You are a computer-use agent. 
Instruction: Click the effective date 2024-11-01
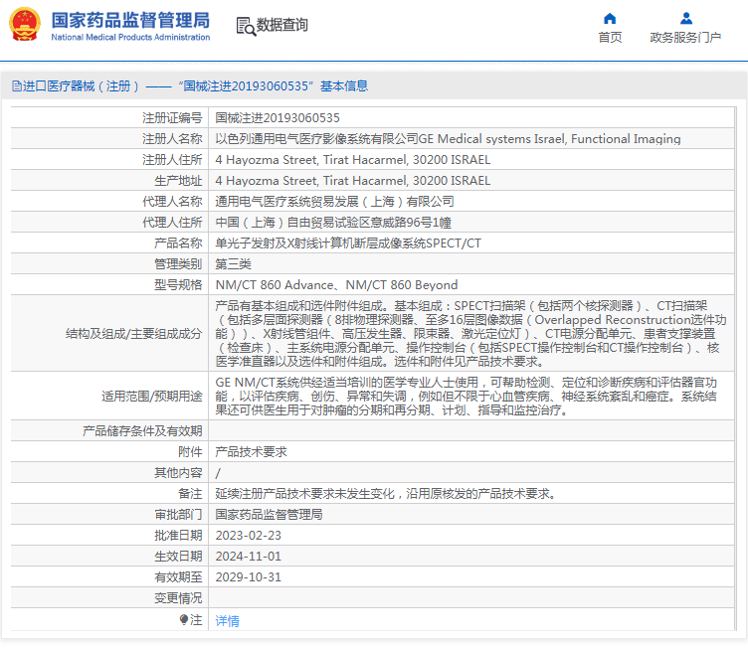[249, 556]
